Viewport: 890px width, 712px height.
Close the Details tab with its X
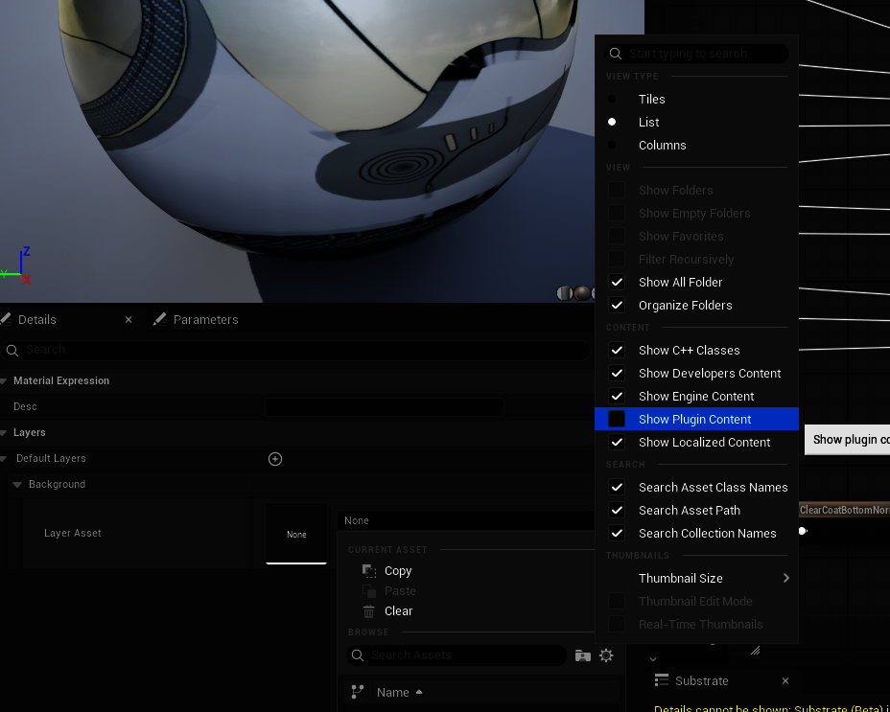pyautogui.click(x=129, y=320)
